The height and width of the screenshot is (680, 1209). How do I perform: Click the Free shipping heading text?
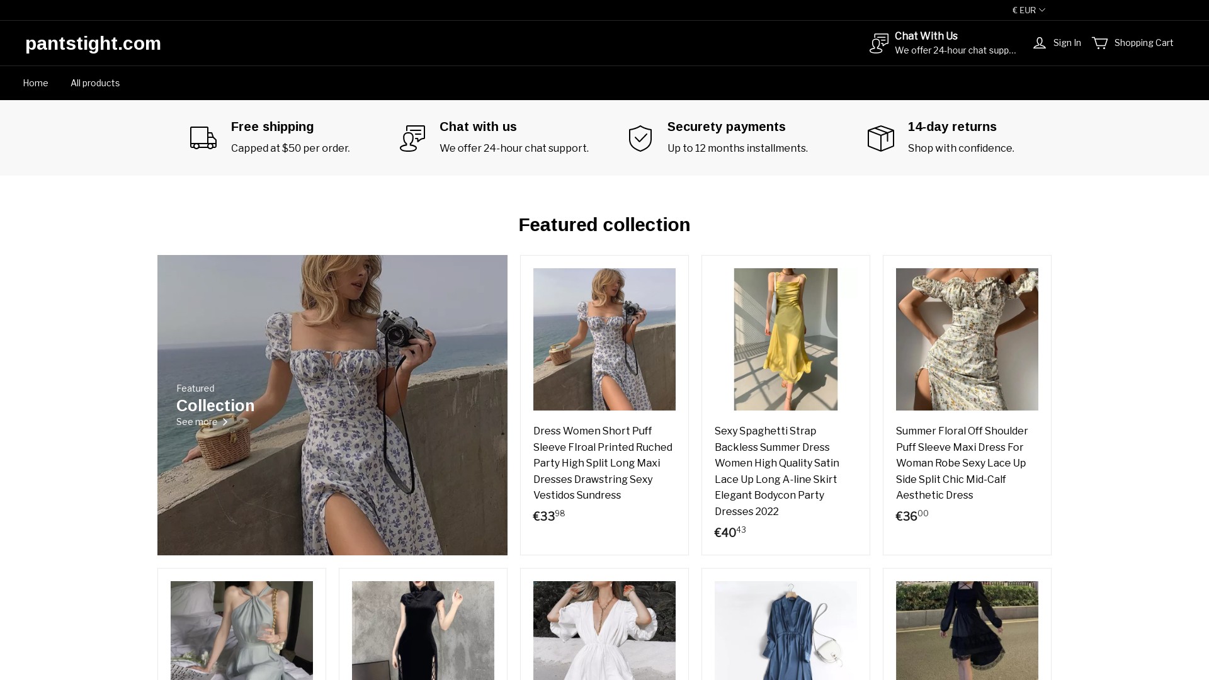point(272,127)
